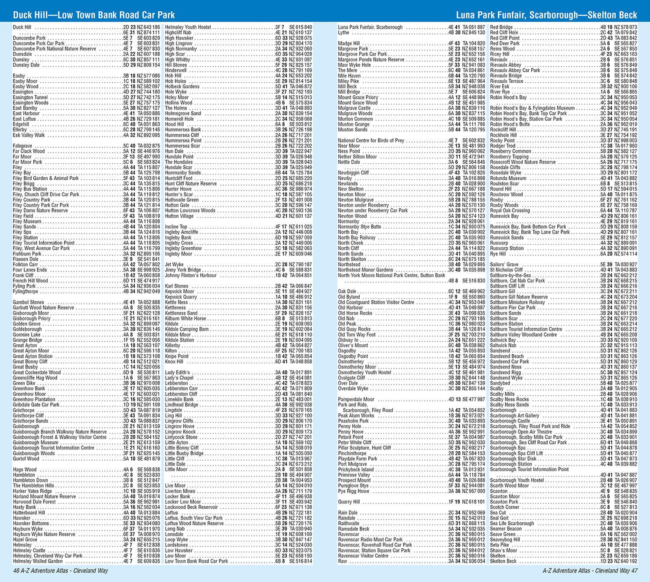Select the 'Ingleby Greenhow' entry

tap(238, 248)
